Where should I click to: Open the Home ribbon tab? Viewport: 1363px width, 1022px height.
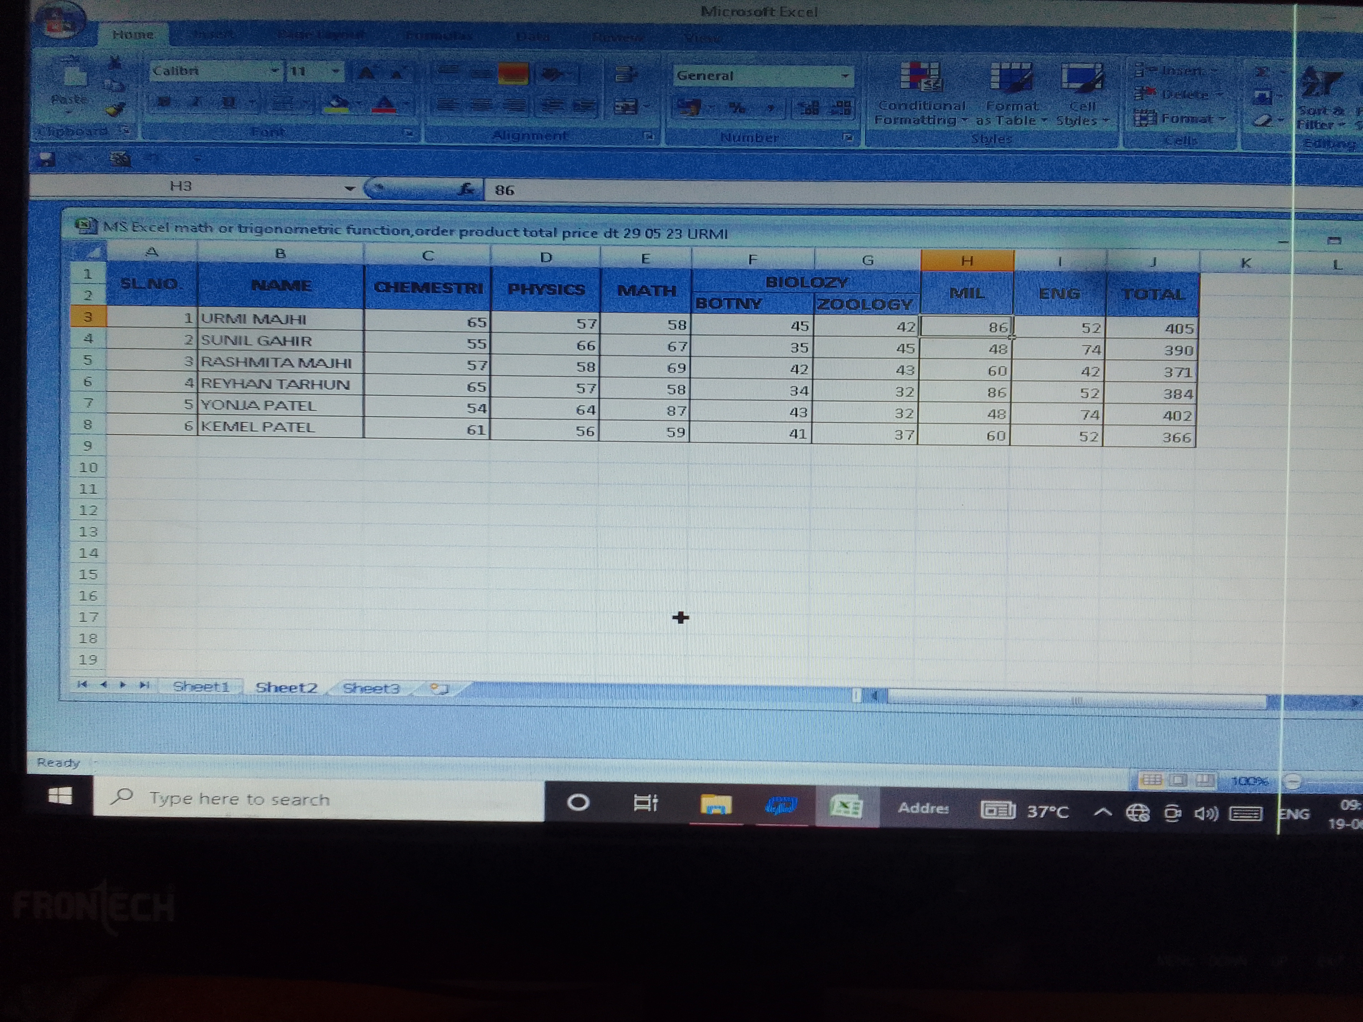(133, 35)
